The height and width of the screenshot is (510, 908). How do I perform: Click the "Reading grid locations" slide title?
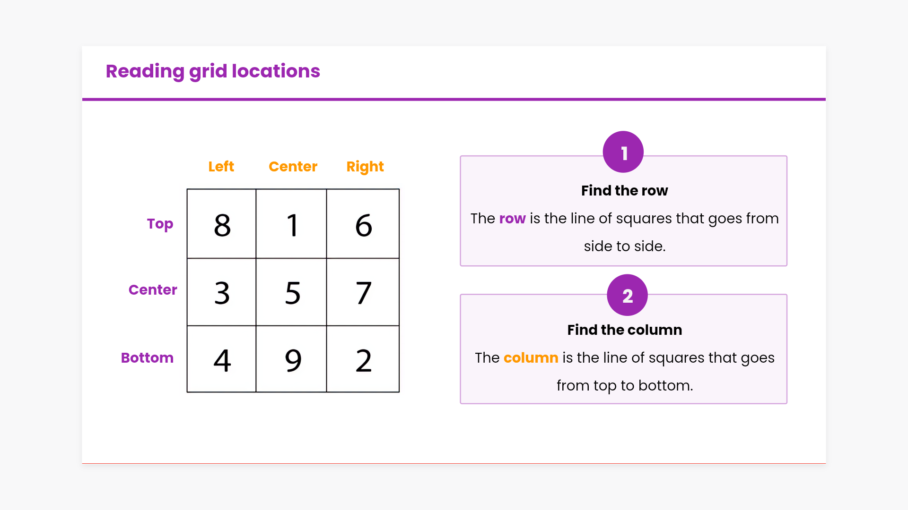(x=213, y=71)
